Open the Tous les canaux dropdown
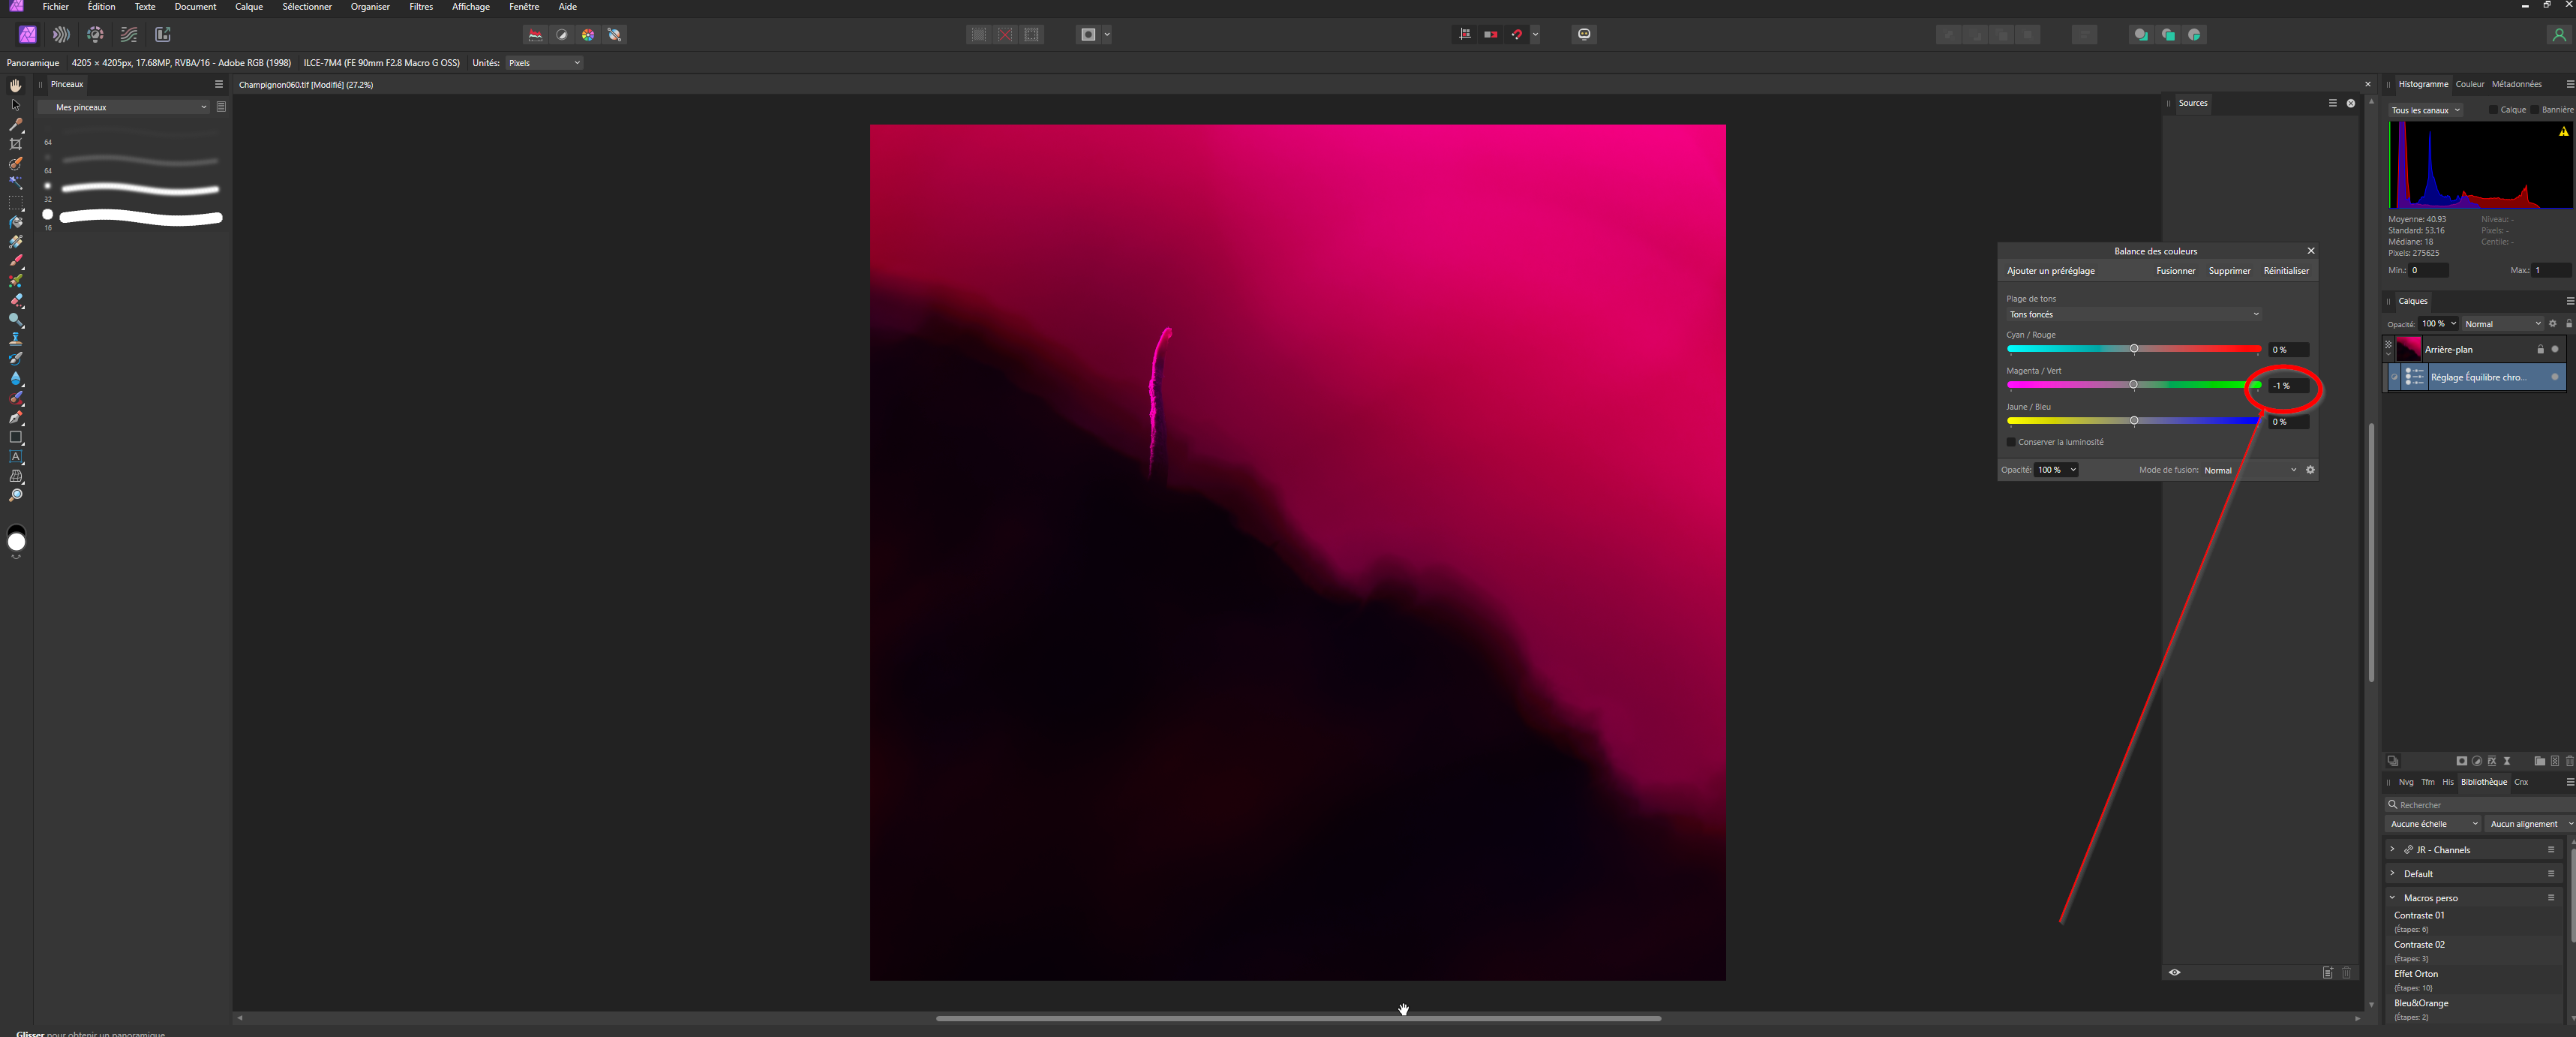Screen dimensions: 2576x1037 pyautogui.click(x=2425, y=110)
